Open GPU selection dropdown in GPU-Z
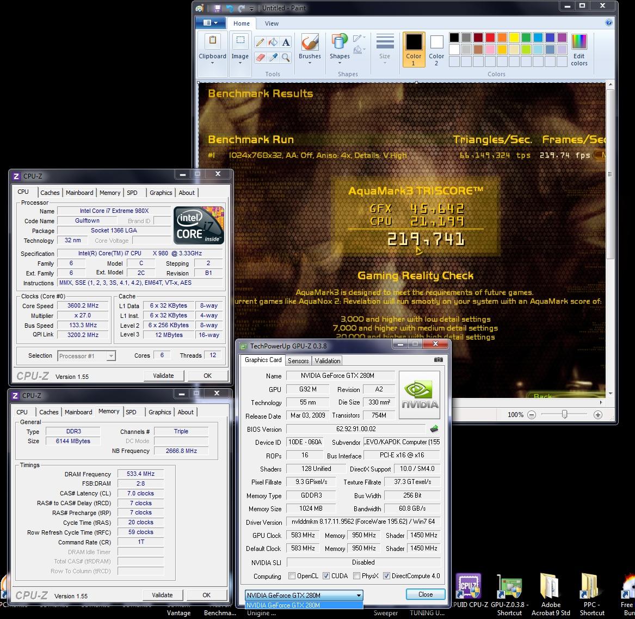The height and width of the screenshot is (619, 635). tap(304, 595)
